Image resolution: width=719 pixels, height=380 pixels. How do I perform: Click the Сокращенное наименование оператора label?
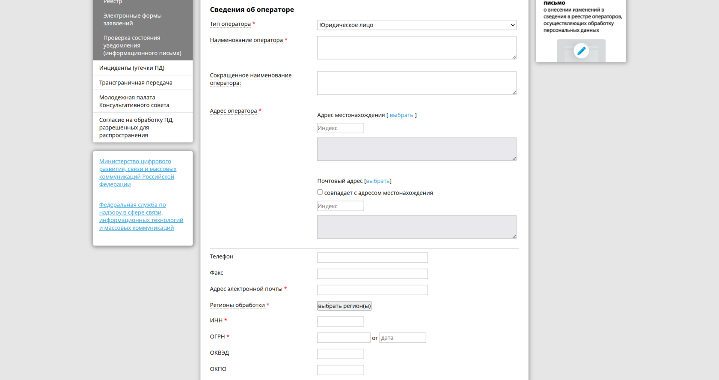(x=250, y=79)
